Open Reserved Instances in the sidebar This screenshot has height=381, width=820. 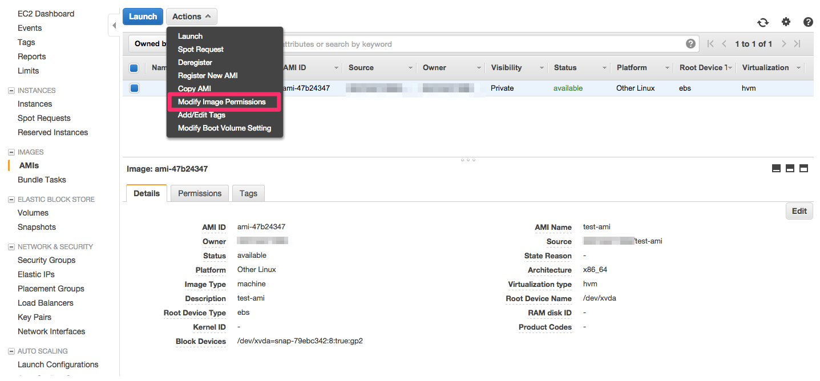click(x=53, y=132)
